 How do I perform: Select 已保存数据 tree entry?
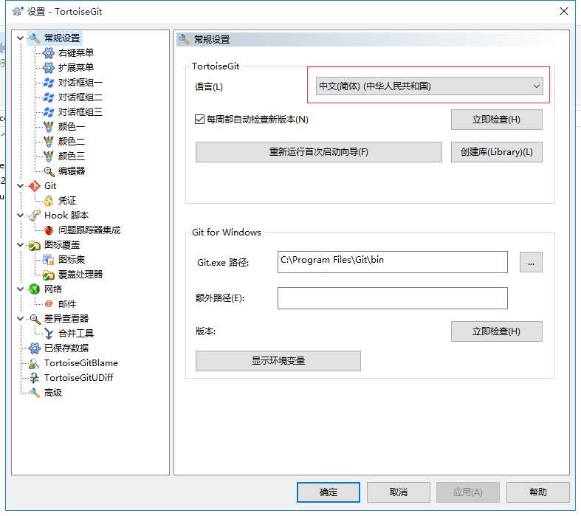coord(66,348)
